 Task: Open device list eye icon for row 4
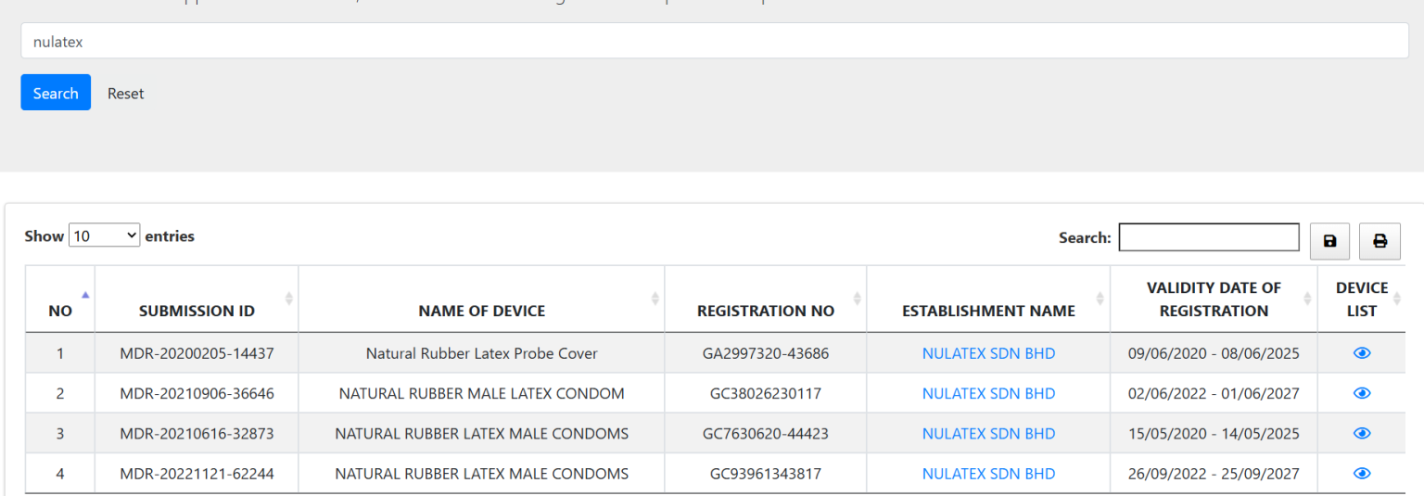pos(1361,473)
